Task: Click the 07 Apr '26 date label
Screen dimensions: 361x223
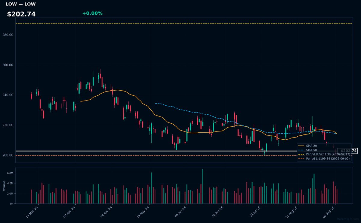Action: click(x=69, y=212)
